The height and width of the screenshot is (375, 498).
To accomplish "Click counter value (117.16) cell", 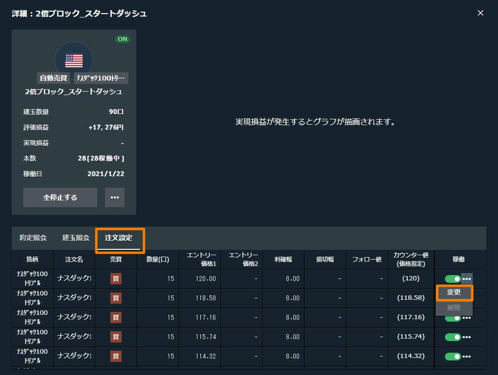I will tap(410, 317).
